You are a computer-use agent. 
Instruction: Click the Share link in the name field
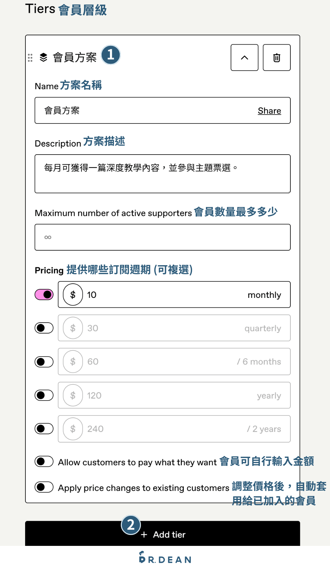[x=269, y=111]
